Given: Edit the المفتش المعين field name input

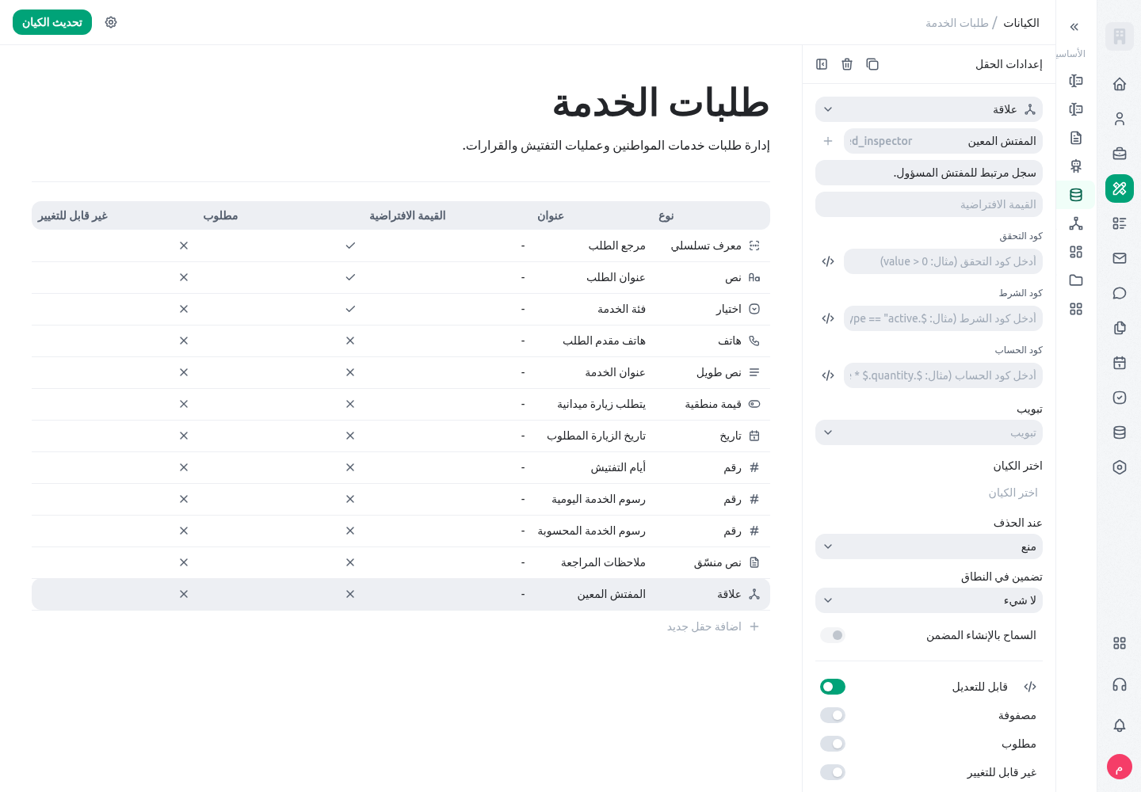Looking at the screenshot, I should point(943,141).
